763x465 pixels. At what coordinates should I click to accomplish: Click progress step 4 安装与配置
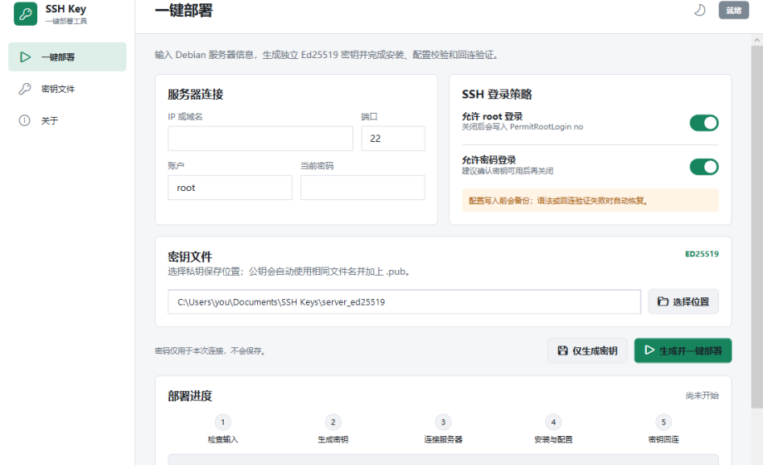click(553, 429)
